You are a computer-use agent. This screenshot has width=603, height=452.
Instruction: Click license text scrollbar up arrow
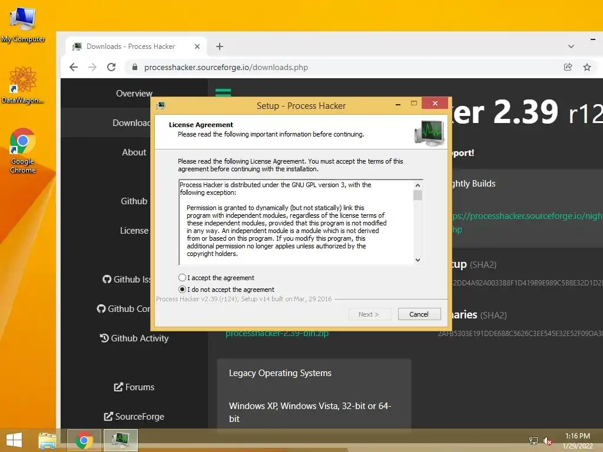point(418,185)
